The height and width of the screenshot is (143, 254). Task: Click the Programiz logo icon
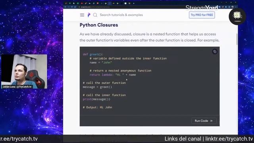89,15
